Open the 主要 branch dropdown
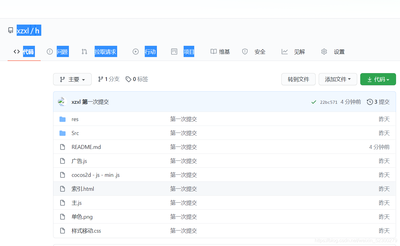The height and width of the screenshot is (246, 400). [72, 79]
